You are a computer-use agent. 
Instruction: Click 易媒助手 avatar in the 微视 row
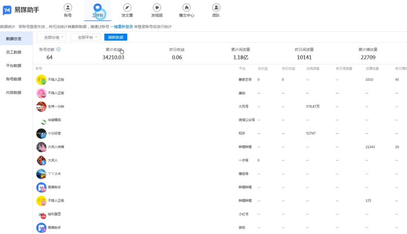point(41,228)
